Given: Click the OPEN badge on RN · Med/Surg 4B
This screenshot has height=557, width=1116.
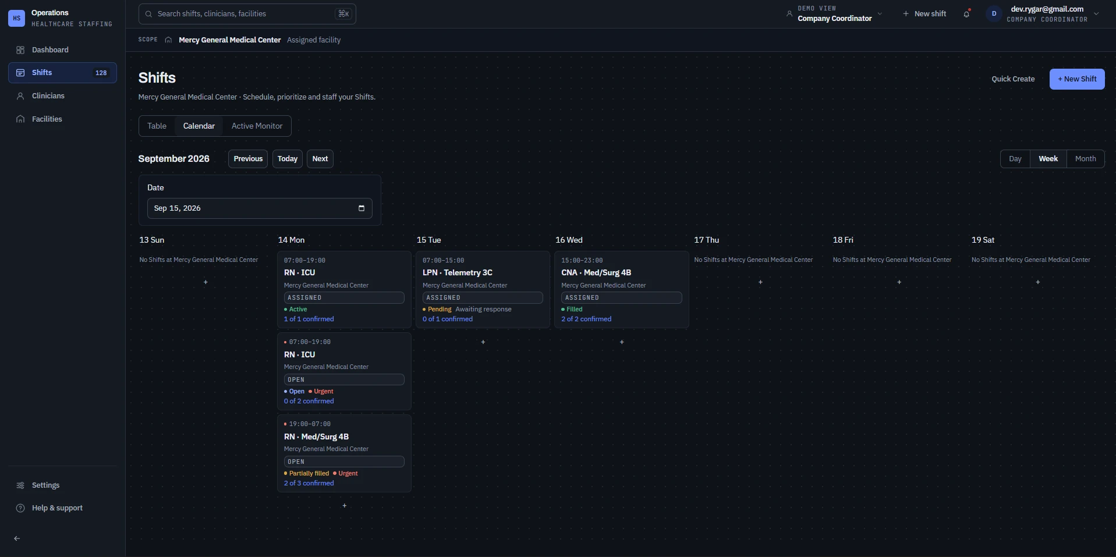Looking at the screenshot, I should tap(344, 462).
